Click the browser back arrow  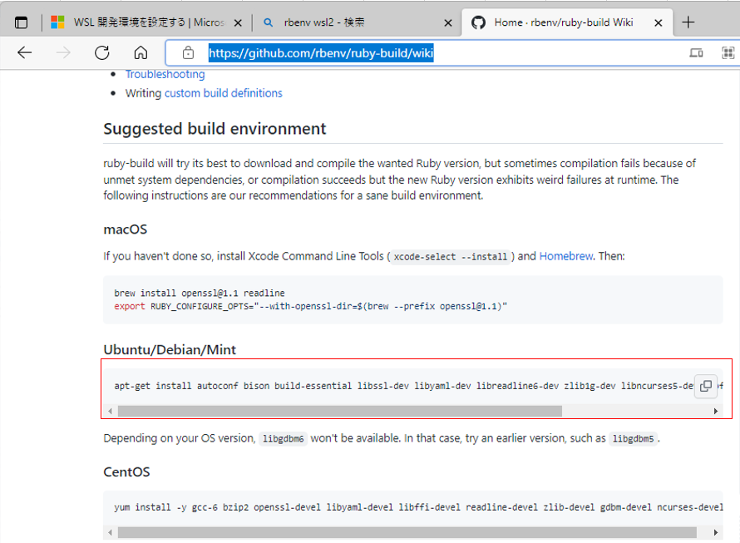25,52
